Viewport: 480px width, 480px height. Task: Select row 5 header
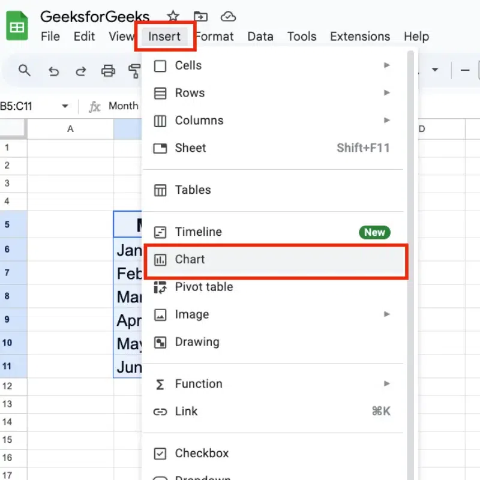[x=13, y=224]
